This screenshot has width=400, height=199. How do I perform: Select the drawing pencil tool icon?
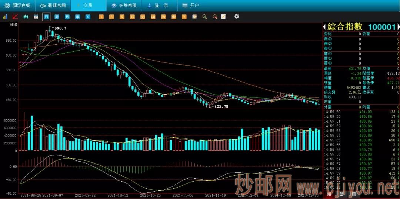[x=223, y=17]
